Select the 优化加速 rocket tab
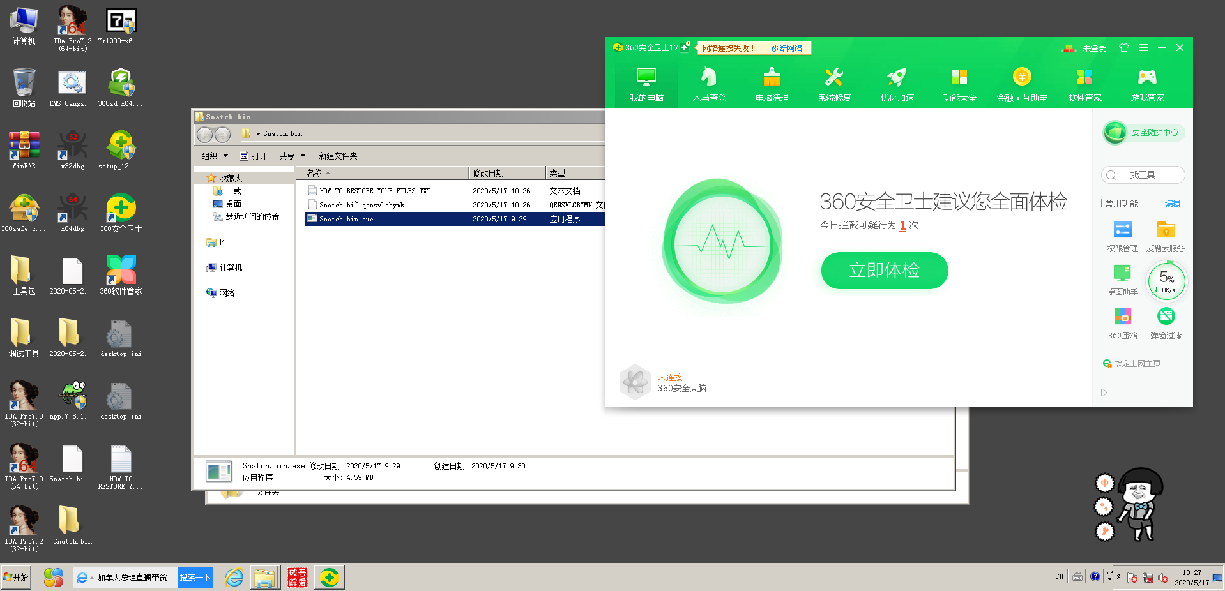Image resolution: width=1225 pixels, height=591 pixels. [x=897, y=84]
